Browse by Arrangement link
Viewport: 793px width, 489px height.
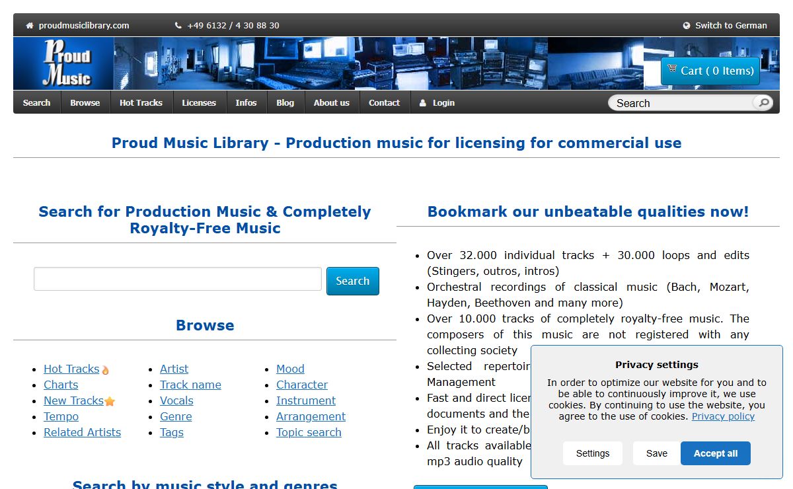click(x=311, y=416)
